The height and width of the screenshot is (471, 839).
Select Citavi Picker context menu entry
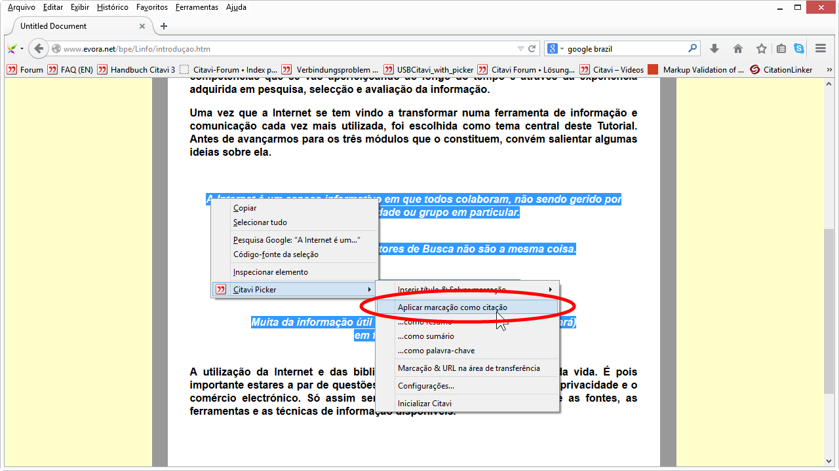[295, 289]
